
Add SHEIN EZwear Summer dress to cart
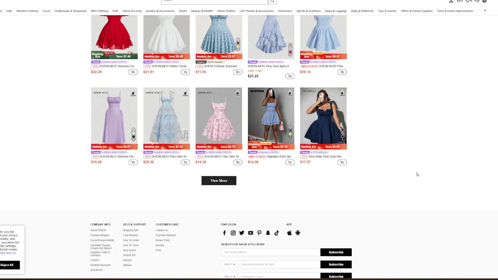(237, 72)
